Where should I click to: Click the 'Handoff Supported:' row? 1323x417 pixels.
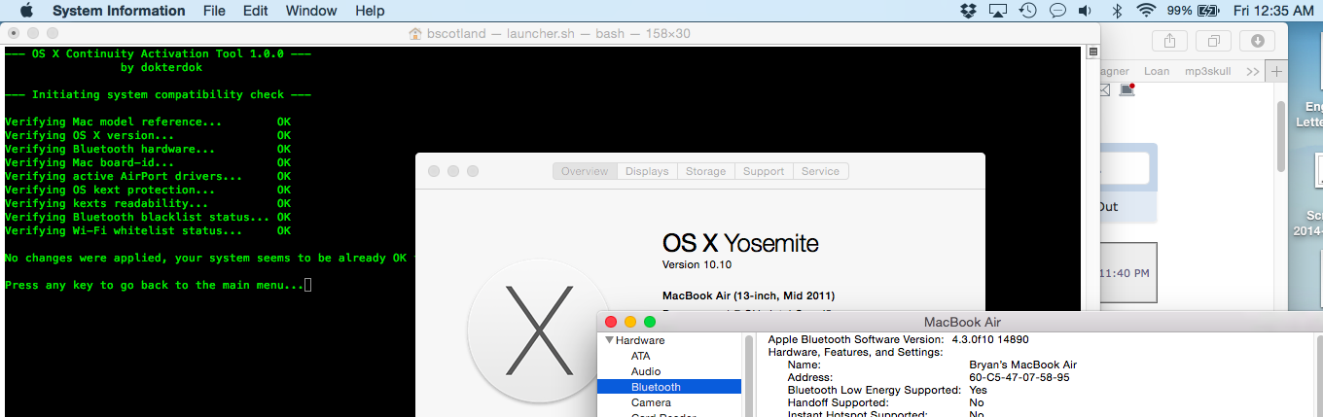pyautogui.click(x=885, y=402)
